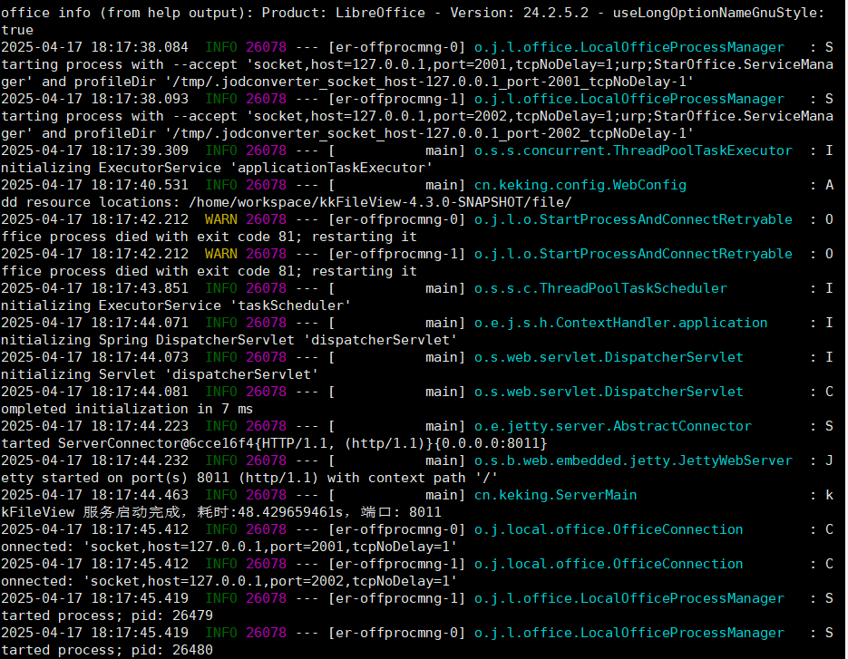Screen dimensions: 848x659
Task: Click the "with context path '/'" text
Action: click(x=412, y=478)
